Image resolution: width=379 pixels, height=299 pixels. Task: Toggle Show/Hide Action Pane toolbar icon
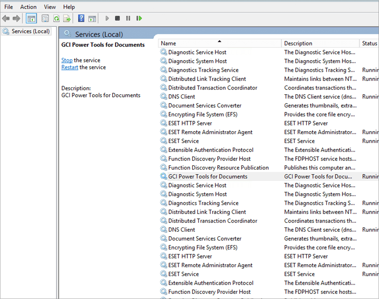tap(92, 19)
